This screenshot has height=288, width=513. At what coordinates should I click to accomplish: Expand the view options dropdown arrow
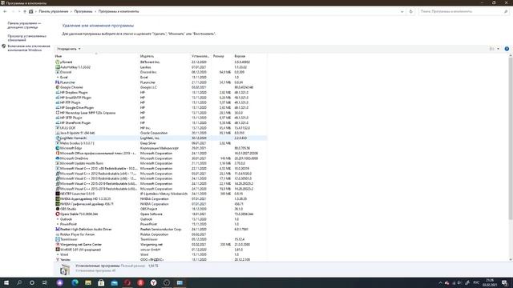[x=499, y=49]
